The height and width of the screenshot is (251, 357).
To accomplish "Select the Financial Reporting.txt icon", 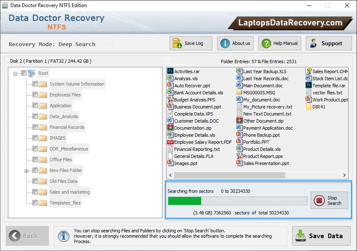I will [170, 149].
